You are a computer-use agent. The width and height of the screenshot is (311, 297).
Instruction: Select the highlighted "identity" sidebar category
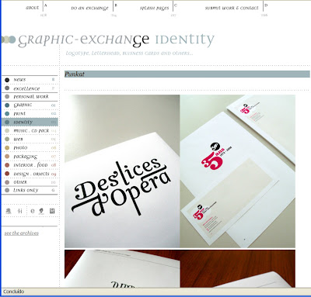pos(30,122)
